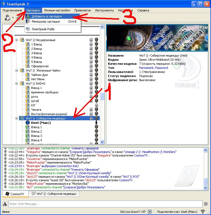Open text formatting A button
211x215 pixels.
5,204
